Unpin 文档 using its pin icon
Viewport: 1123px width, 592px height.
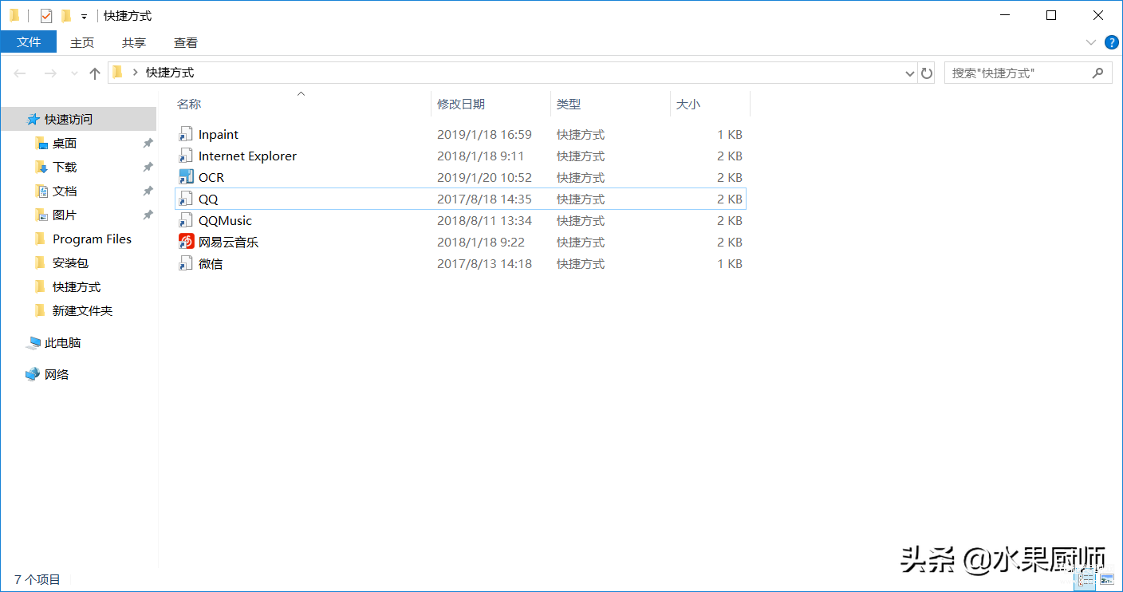148,191
